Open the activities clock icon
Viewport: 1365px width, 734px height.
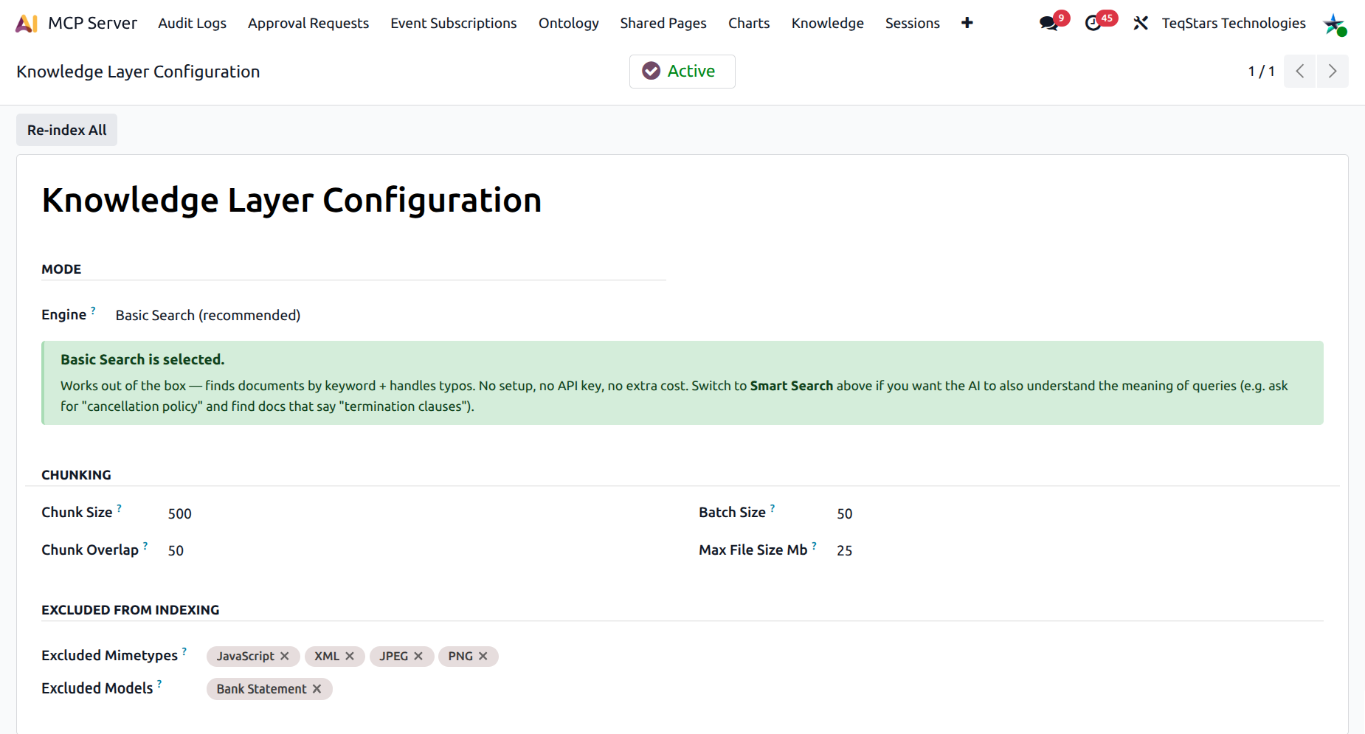[1093, 24]
